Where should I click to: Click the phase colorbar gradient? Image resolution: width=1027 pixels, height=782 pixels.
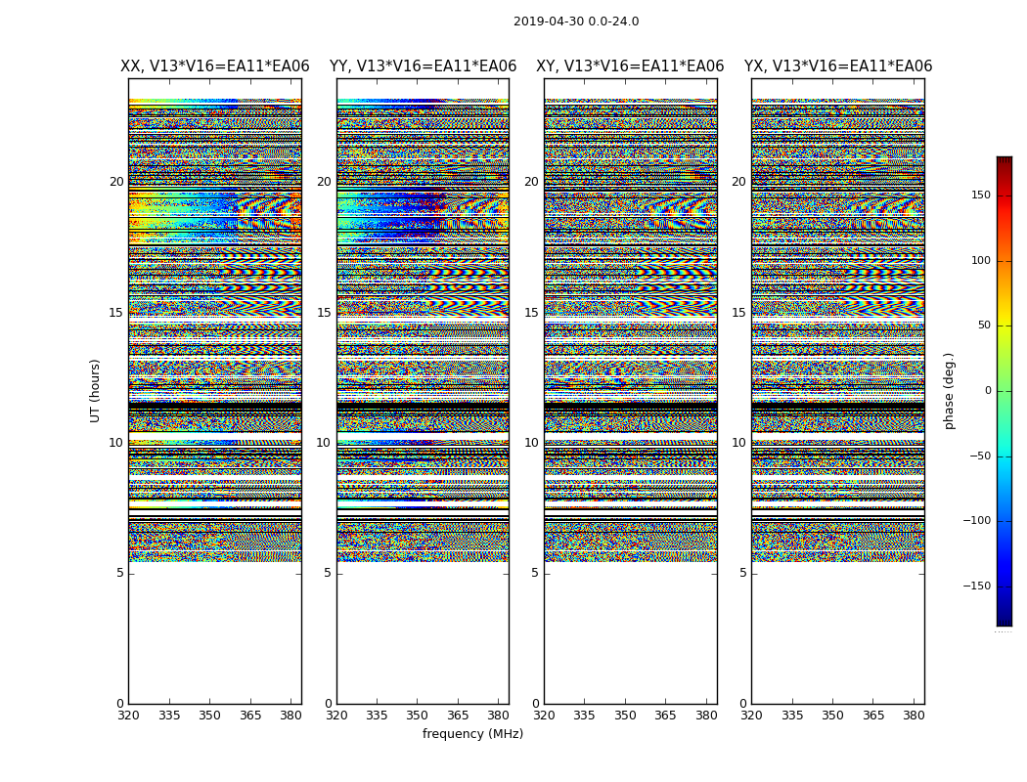[1005, 391]
